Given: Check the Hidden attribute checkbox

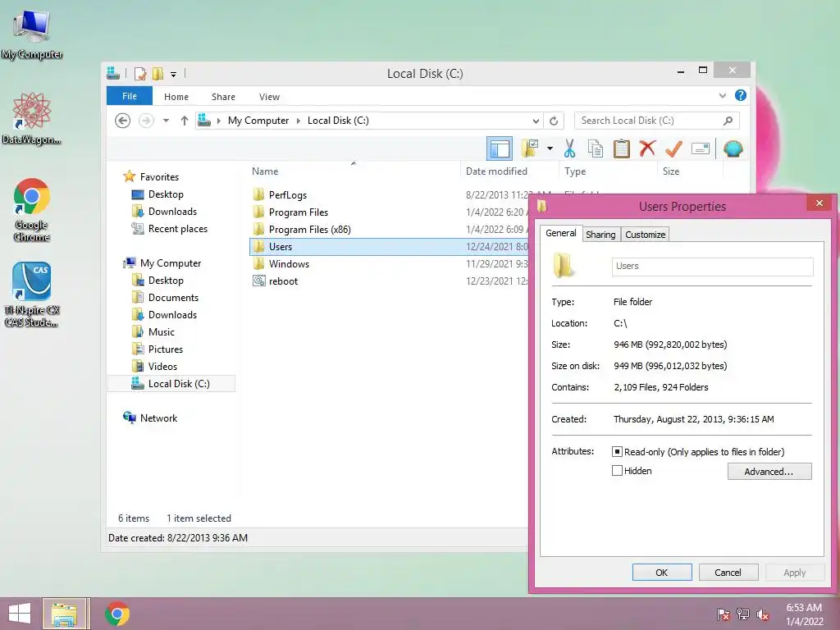Looking at the screenshot, I should 617,470.
